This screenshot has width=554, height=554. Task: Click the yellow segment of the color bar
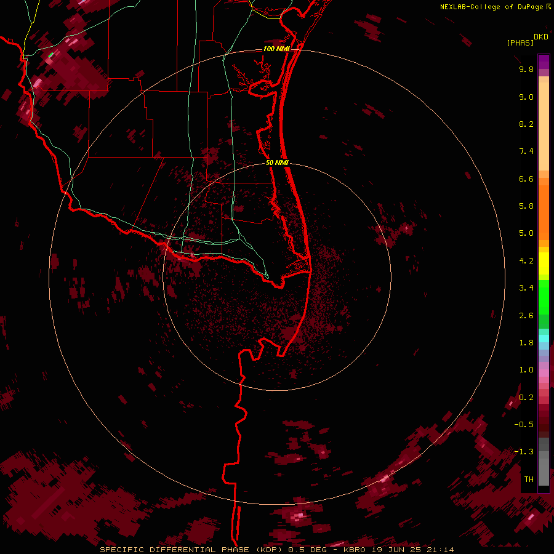(544, 263)
